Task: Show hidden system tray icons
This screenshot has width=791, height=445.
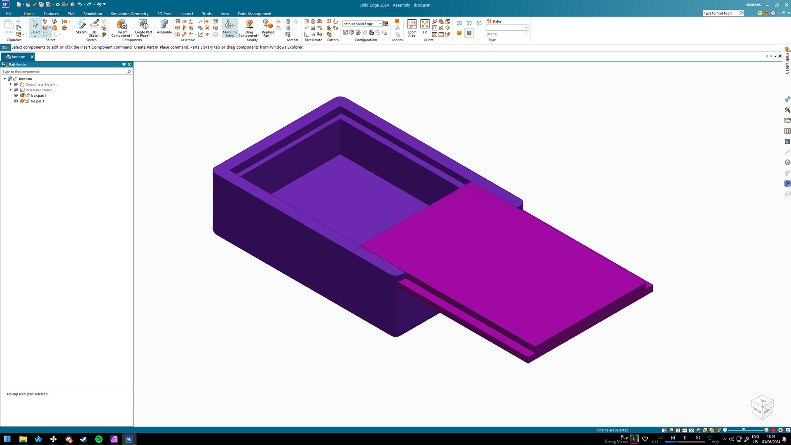Action: pyautogui.click(x=724, y=439)
